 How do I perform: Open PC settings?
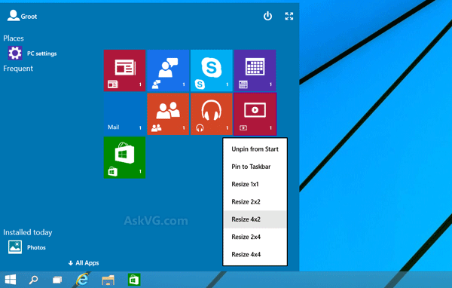[x=32, y=54]
